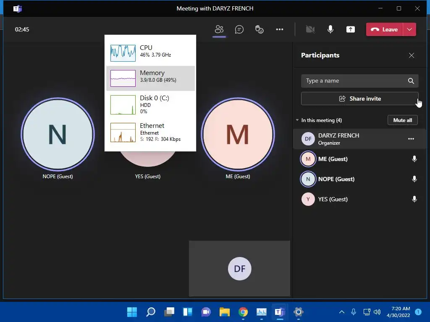Open taskbar Search
430x322 pixels.
coord(151,312)
